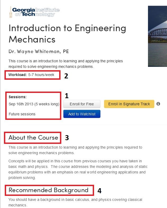Click the annotation number 4 beside Background
Screen dimensions: 167x208
[x=99, y=191]
